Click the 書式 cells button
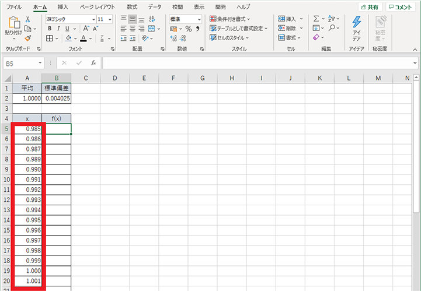421x291 pixels. coord(290,37)
